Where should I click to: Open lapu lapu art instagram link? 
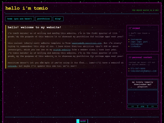point(139,43)
